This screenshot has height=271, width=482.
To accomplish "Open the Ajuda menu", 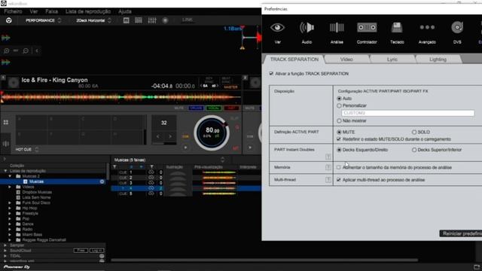I will [x=125, y=11].
